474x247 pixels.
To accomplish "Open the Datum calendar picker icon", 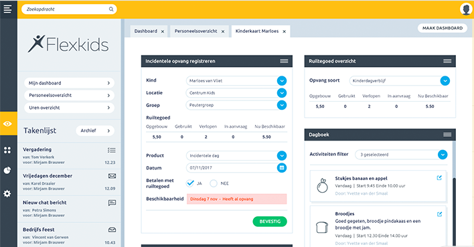I will pyautogui.click(x=282, y=168).
